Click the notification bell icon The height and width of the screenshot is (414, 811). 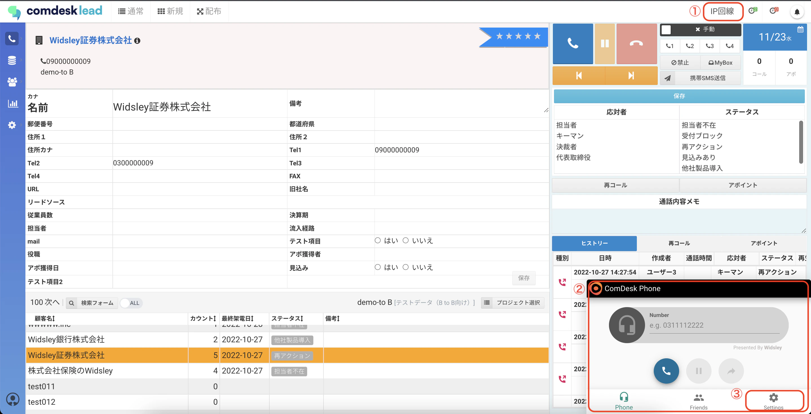[797, 12]
